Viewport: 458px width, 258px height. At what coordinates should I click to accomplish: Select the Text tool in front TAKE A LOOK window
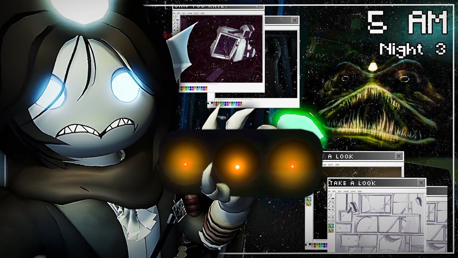tap(332, 209)
